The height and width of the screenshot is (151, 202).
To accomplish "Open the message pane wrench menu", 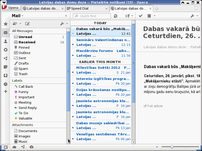I will [x=192, y=16].
